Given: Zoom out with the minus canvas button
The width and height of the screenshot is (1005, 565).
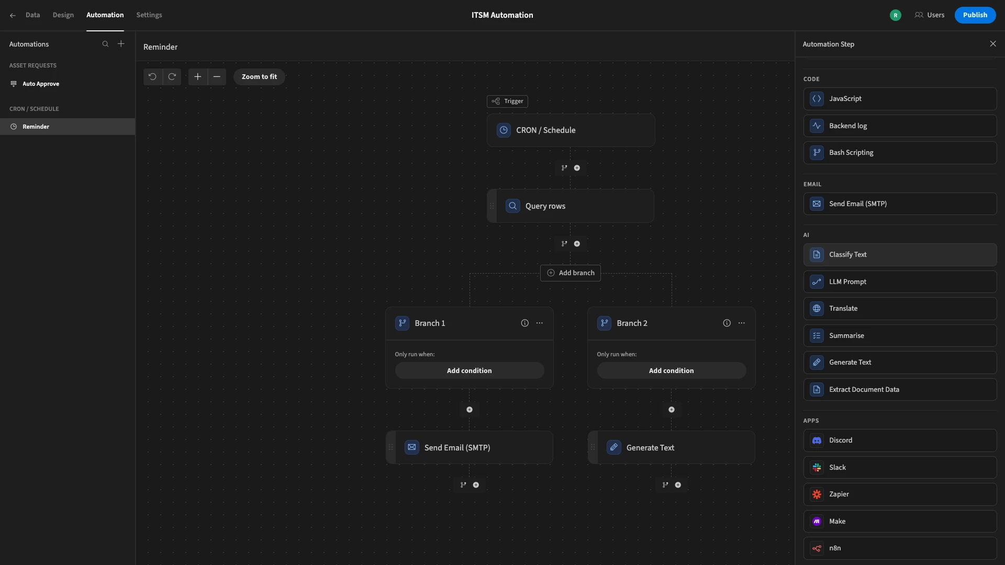Looking at the screenshot, I should click(x=217, y=77).
